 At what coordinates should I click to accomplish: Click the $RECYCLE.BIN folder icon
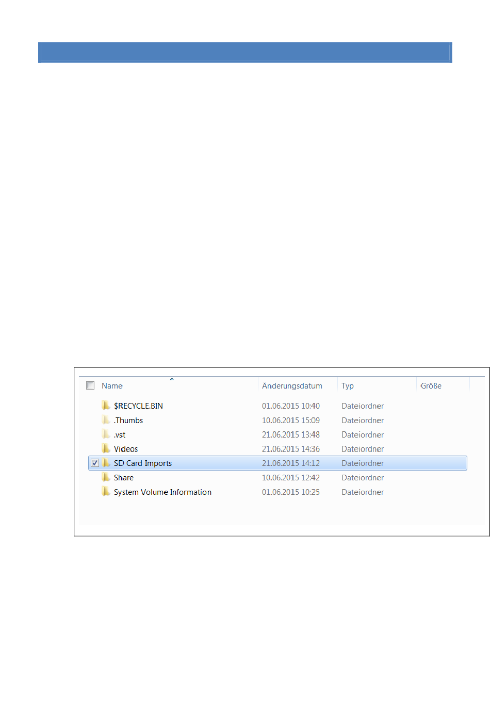[x=106, y=405]
